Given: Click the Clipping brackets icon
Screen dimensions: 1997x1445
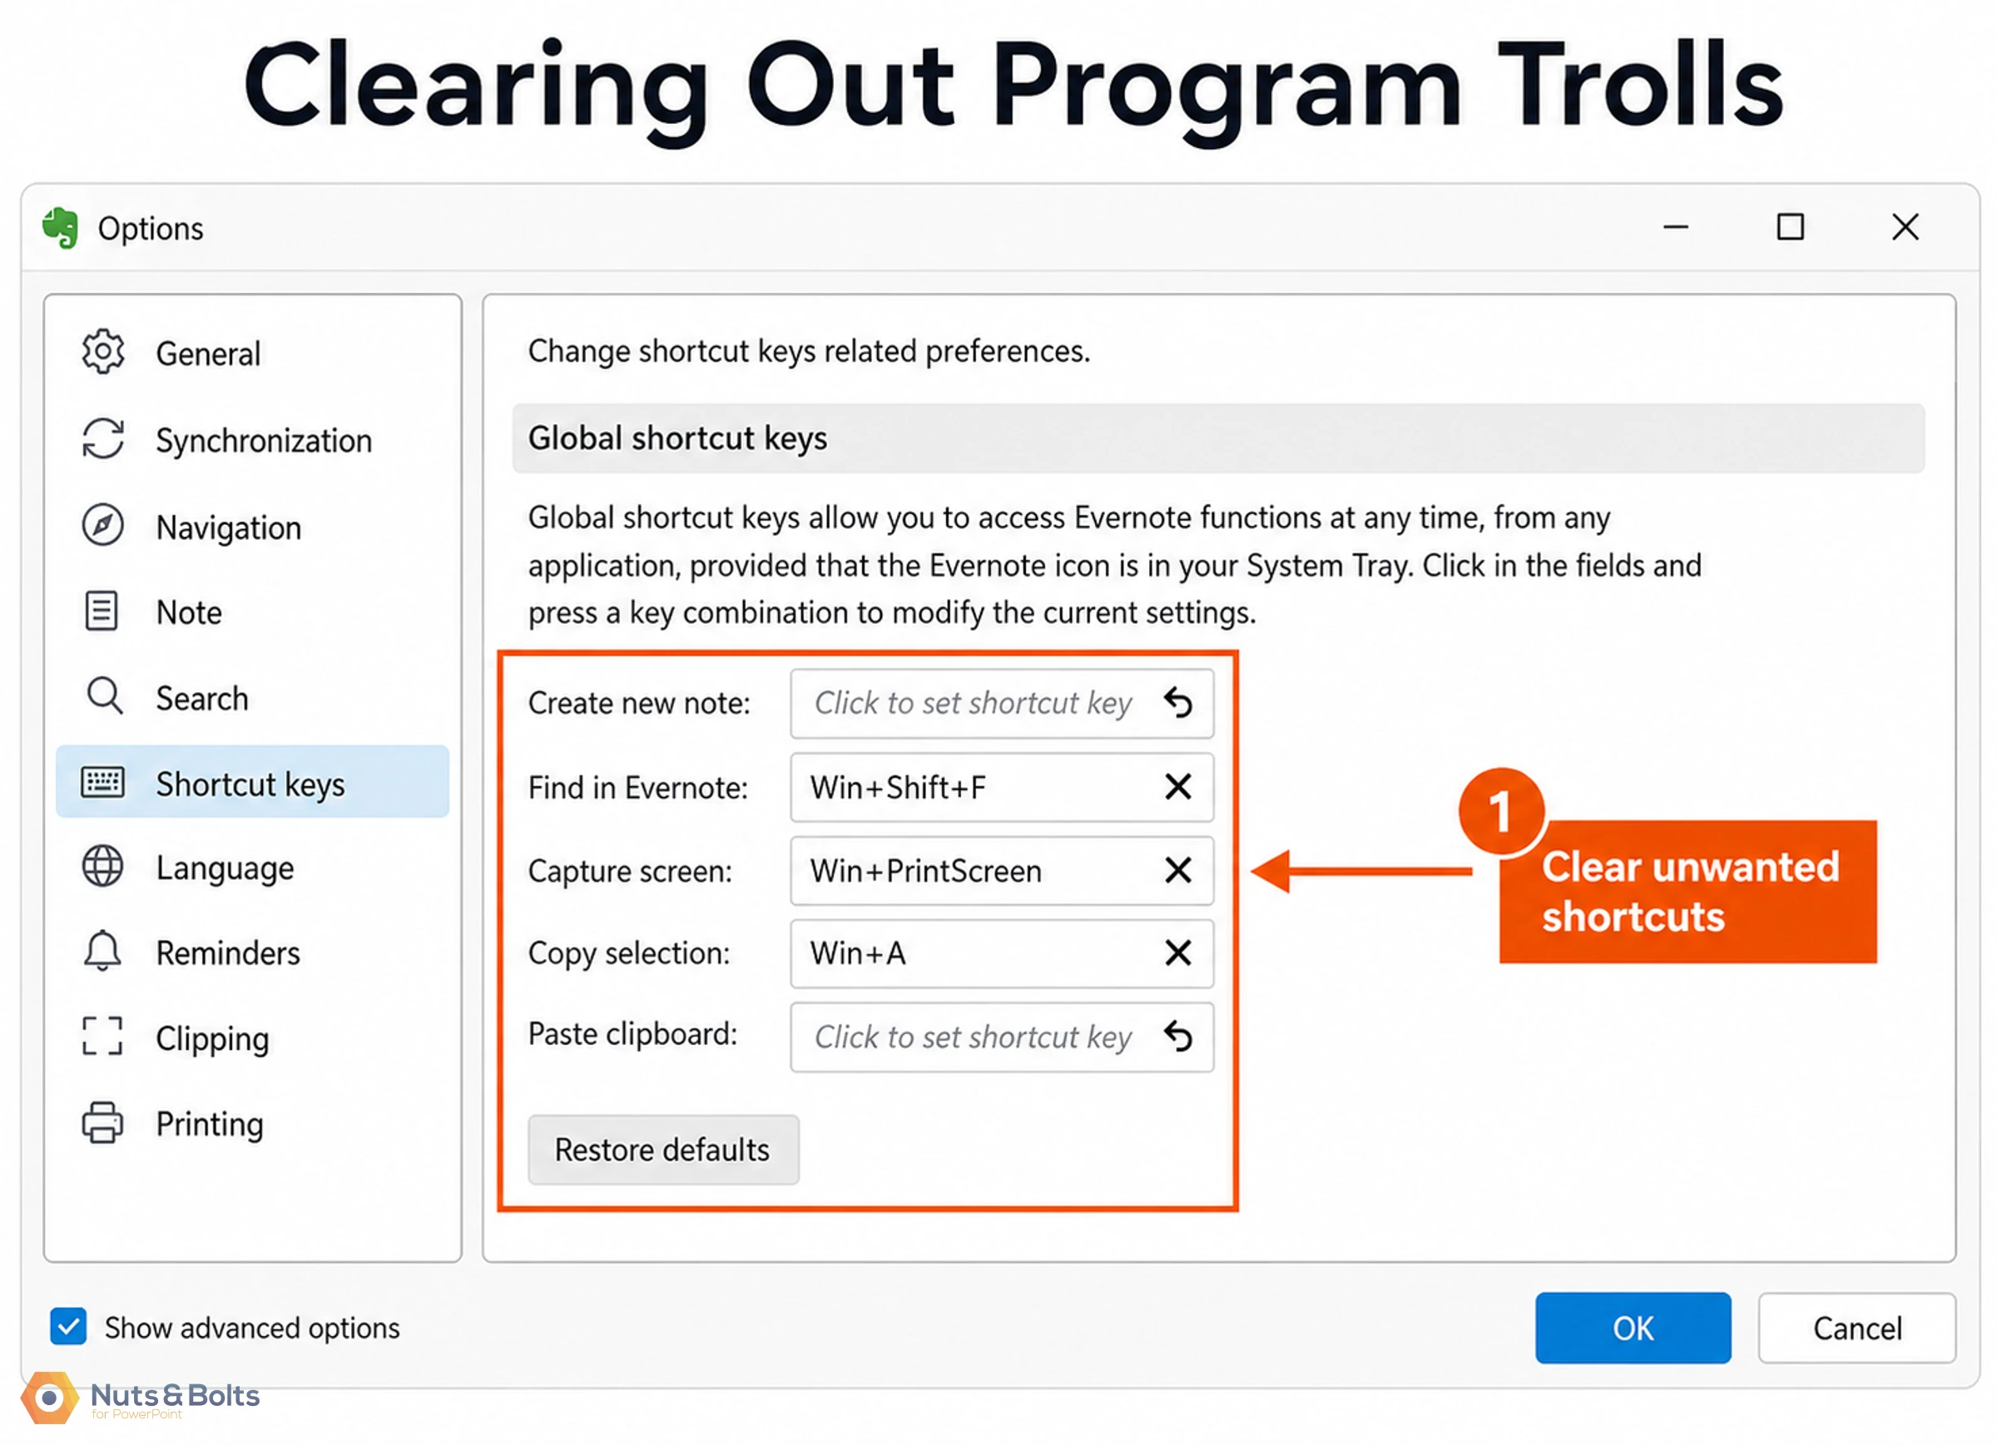Looking at the screenshot, I should pyautogui.click(x=102, y=1037).
